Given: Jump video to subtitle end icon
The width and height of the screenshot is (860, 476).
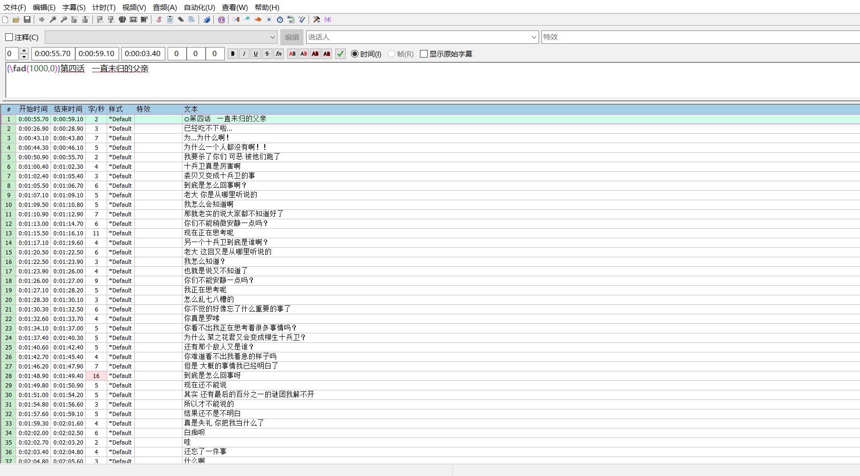Looking at the screenshot, I should click(85, 19).
